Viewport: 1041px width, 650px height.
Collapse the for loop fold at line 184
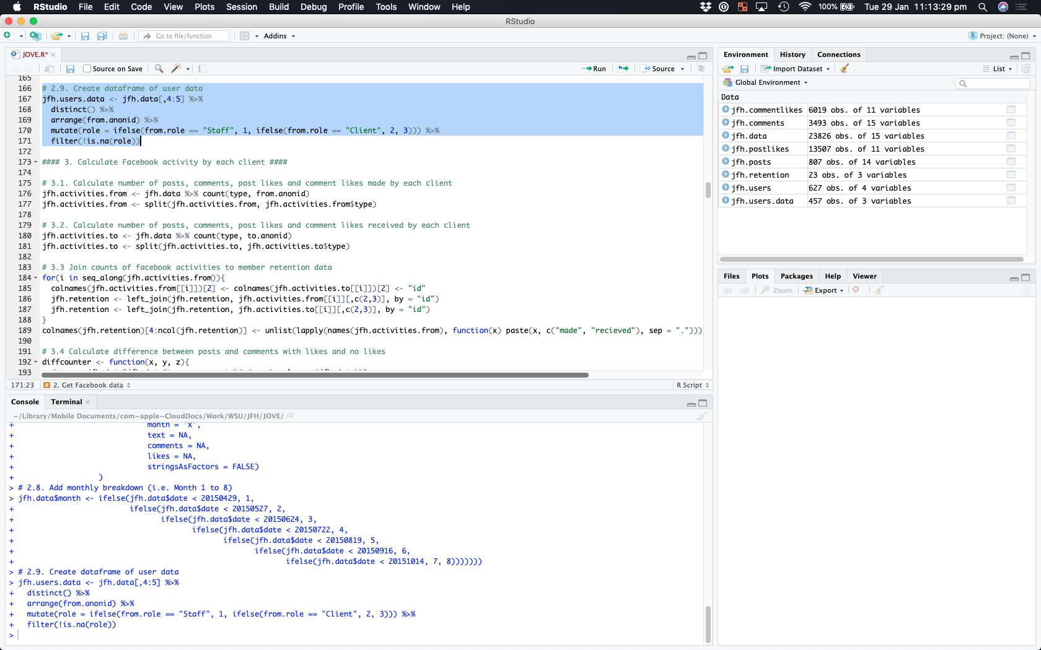(x=35, y=278)
